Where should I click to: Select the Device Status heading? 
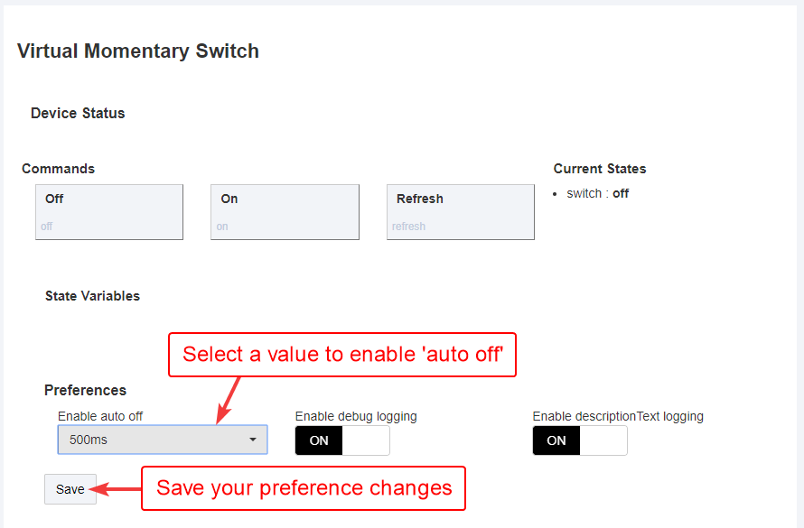click(78, 113)
